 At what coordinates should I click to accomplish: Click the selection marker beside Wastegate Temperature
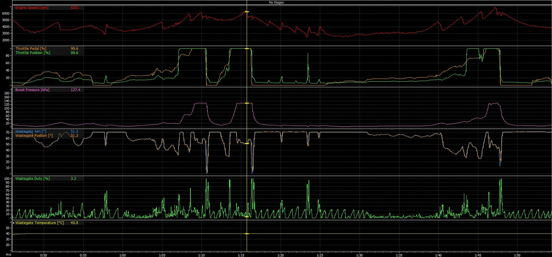pos(14,223)
